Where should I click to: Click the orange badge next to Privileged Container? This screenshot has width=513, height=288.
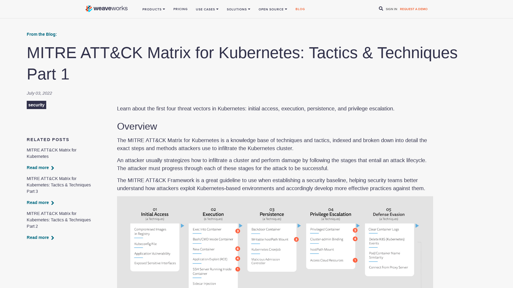355,230
